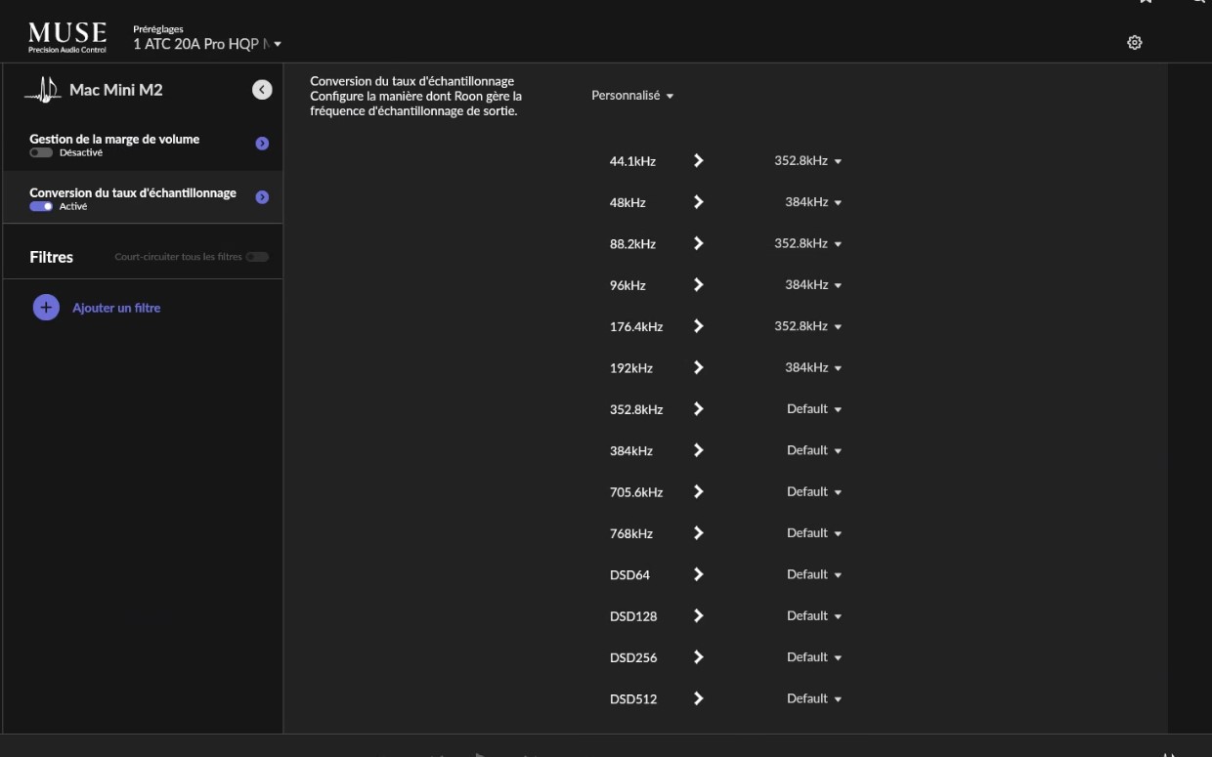This screenshot has width=1212, height=757.
Task: Open the Personnalisé mode dropdown
Action: pyautogui.click(x=632, y=96)
